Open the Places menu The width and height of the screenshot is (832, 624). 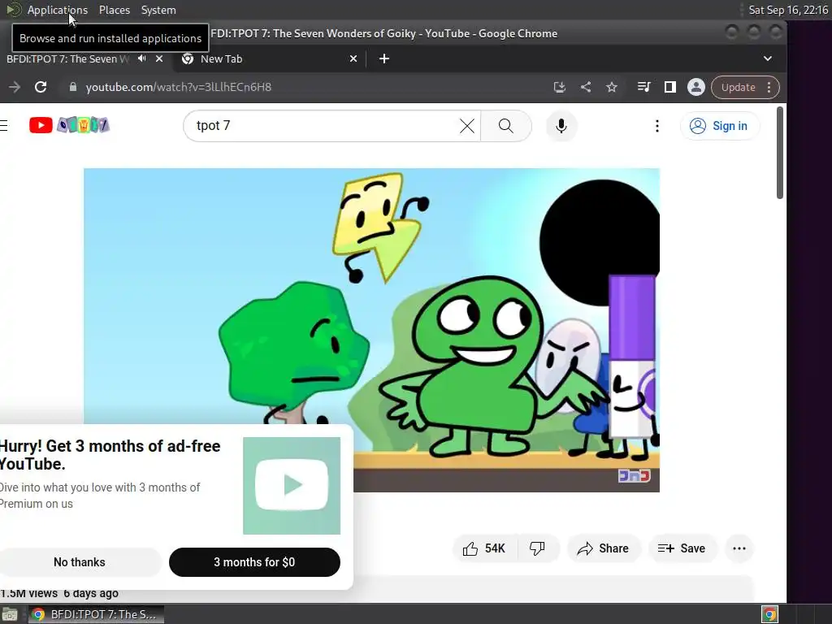click(x=114, y=10)
